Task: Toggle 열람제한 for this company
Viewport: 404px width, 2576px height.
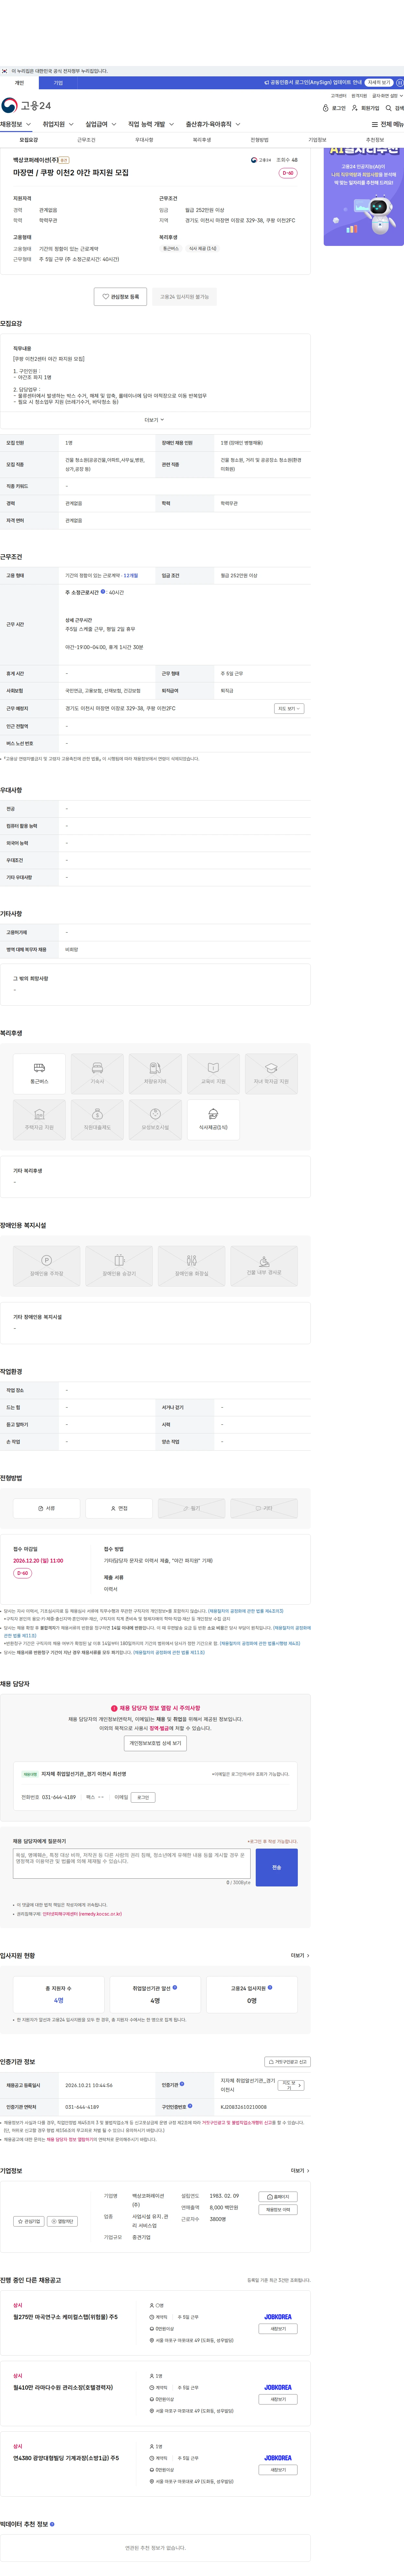Action: pyautogui.click(x=62, y=2221)
